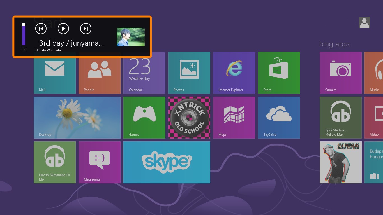Launch Internet Explorer tile
The width and height of the screenshot is (383, 215).
tap(234, 73)
